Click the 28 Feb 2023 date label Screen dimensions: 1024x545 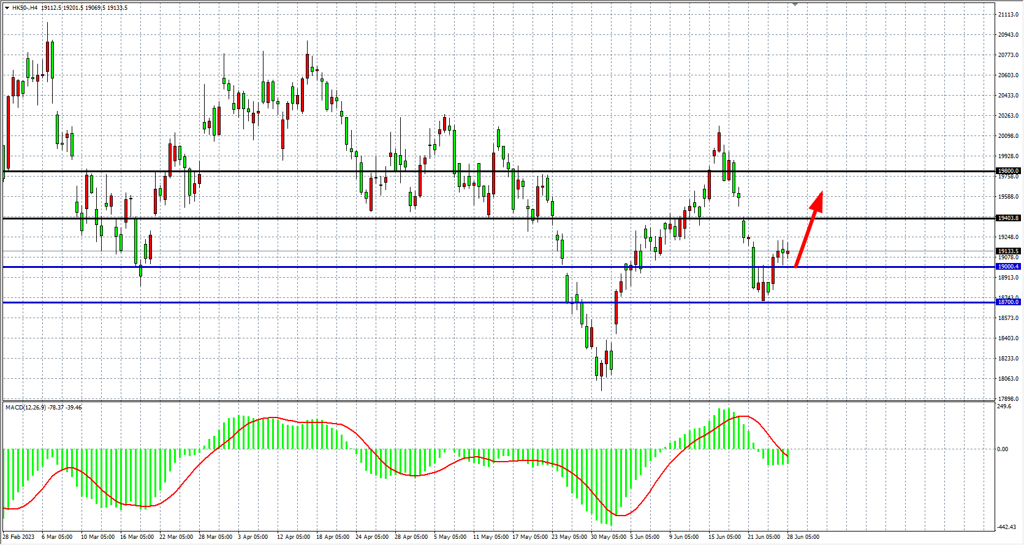tap(19, 537)
